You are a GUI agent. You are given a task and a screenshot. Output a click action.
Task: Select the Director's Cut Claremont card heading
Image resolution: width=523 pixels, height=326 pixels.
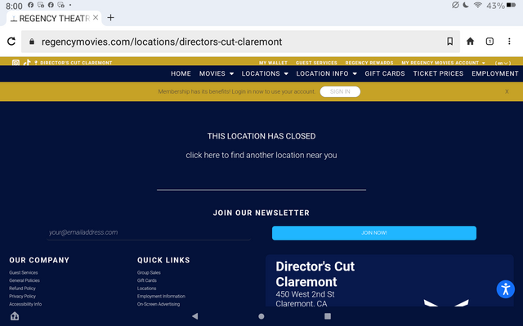tap(315, 274)
